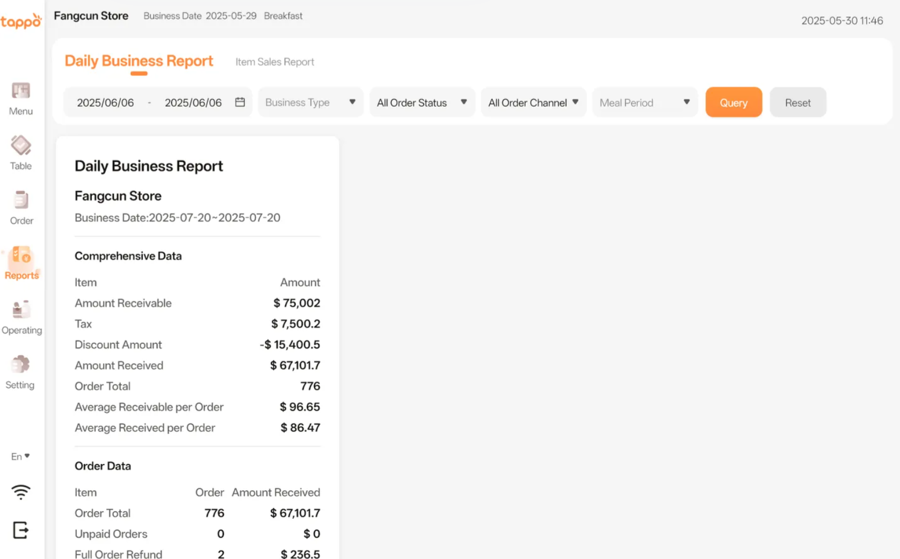Open calendar picker in date range
The image size is (900, 559).
tap(240, 102)
